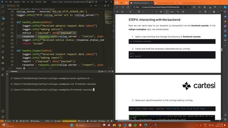Viewport: 228px width, 128px height.
Task: Open the Run and Debug view
Action: (x=3, y=24)
